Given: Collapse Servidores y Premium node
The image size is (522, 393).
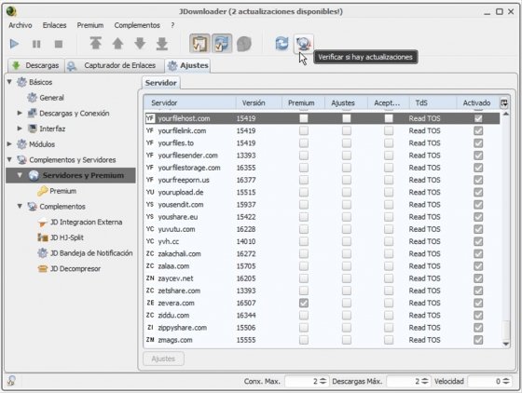Looking at the screenshot, I should coord(20,175).
